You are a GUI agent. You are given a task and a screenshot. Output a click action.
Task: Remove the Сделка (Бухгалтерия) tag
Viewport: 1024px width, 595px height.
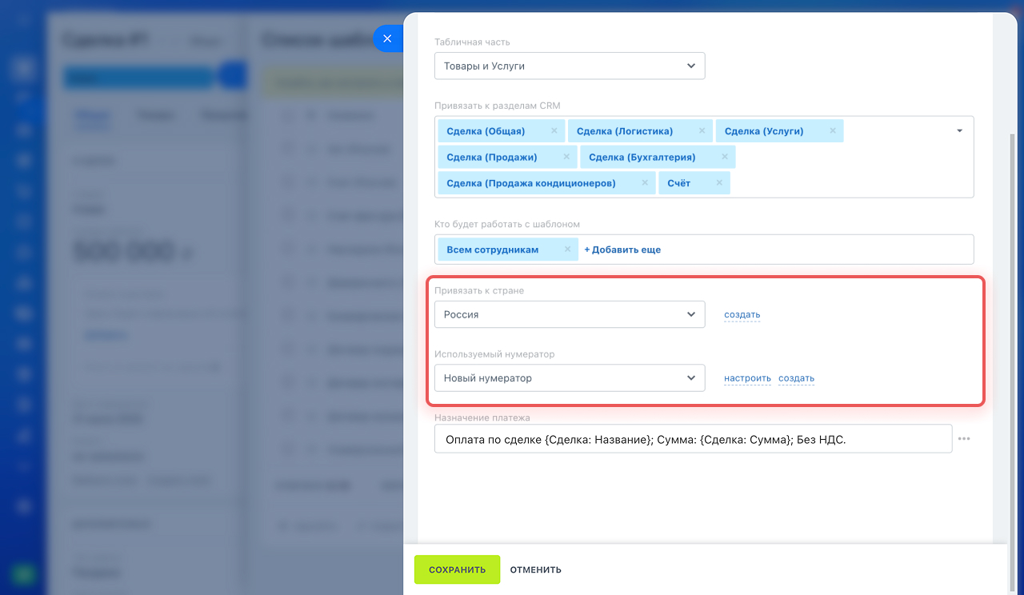[724, 157]
